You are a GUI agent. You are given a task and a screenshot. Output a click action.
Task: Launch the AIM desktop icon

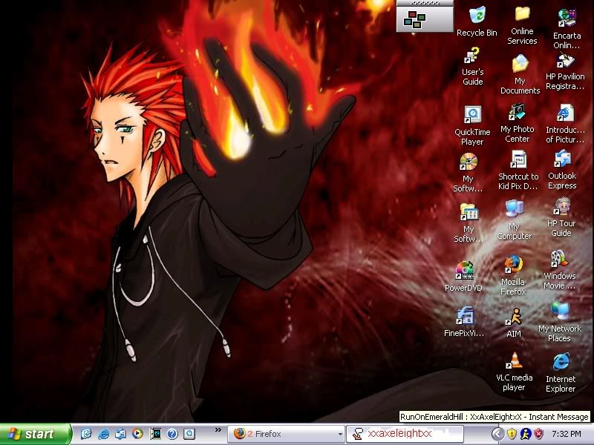click(514, 323)
